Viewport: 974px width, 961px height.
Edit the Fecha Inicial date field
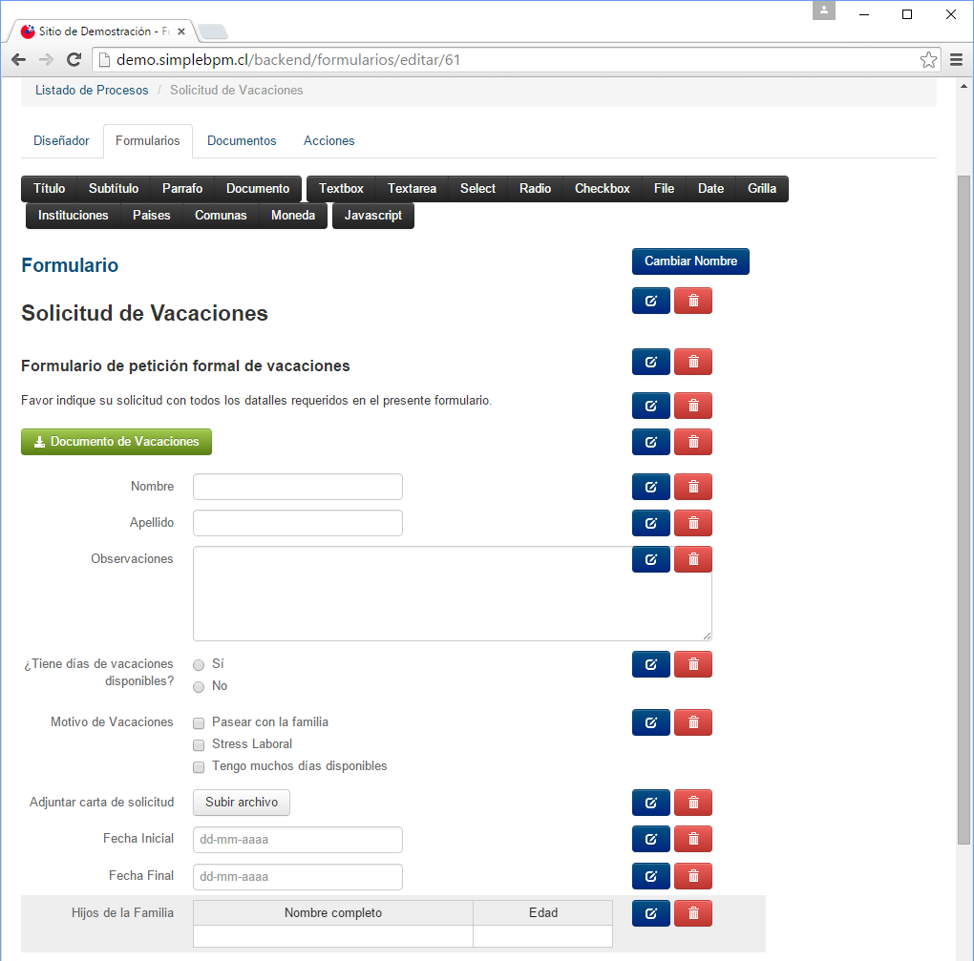[650, 839]
